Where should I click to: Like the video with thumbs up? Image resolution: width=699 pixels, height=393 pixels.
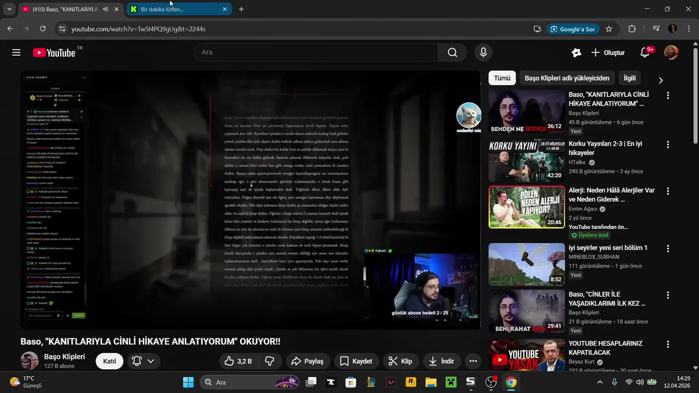[x=238, y=361]
